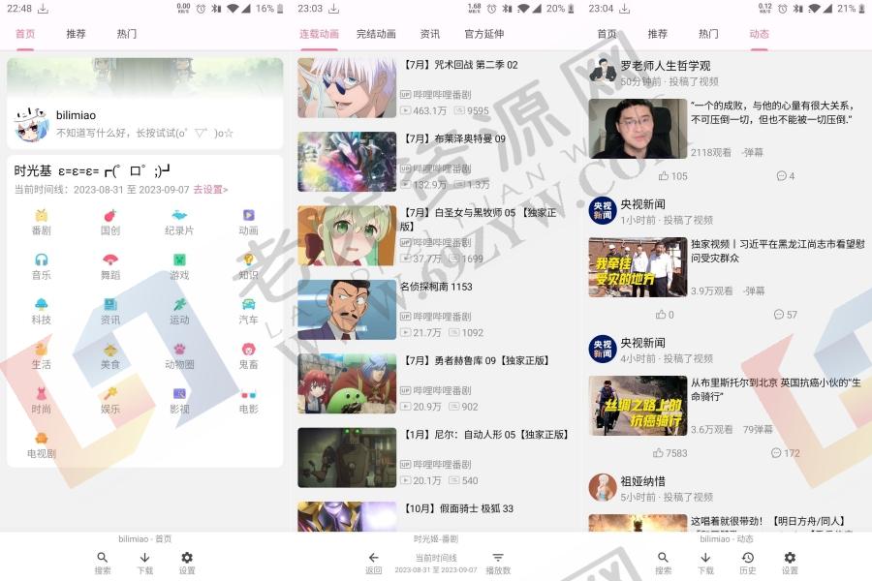Image resolution: width=872 pixels, height=581 pixels.
Task: Open 热门 tab beside the pink 动态 tab
Action: click(x=708, y=34)
